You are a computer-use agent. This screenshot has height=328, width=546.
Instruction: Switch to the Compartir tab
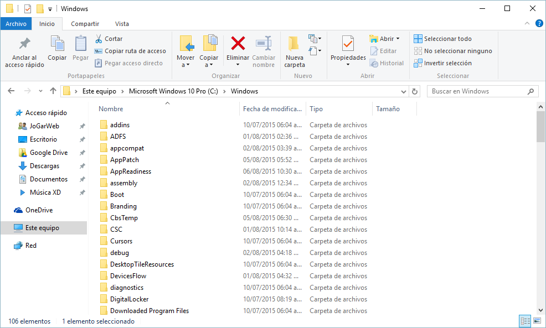click(85, 24)
